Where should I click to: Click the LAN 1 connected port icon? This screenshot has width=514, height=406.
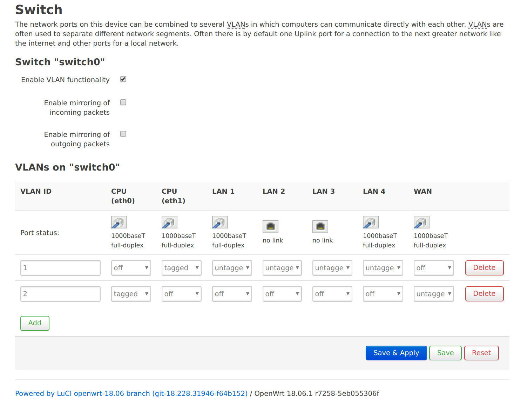pos(220,222)
